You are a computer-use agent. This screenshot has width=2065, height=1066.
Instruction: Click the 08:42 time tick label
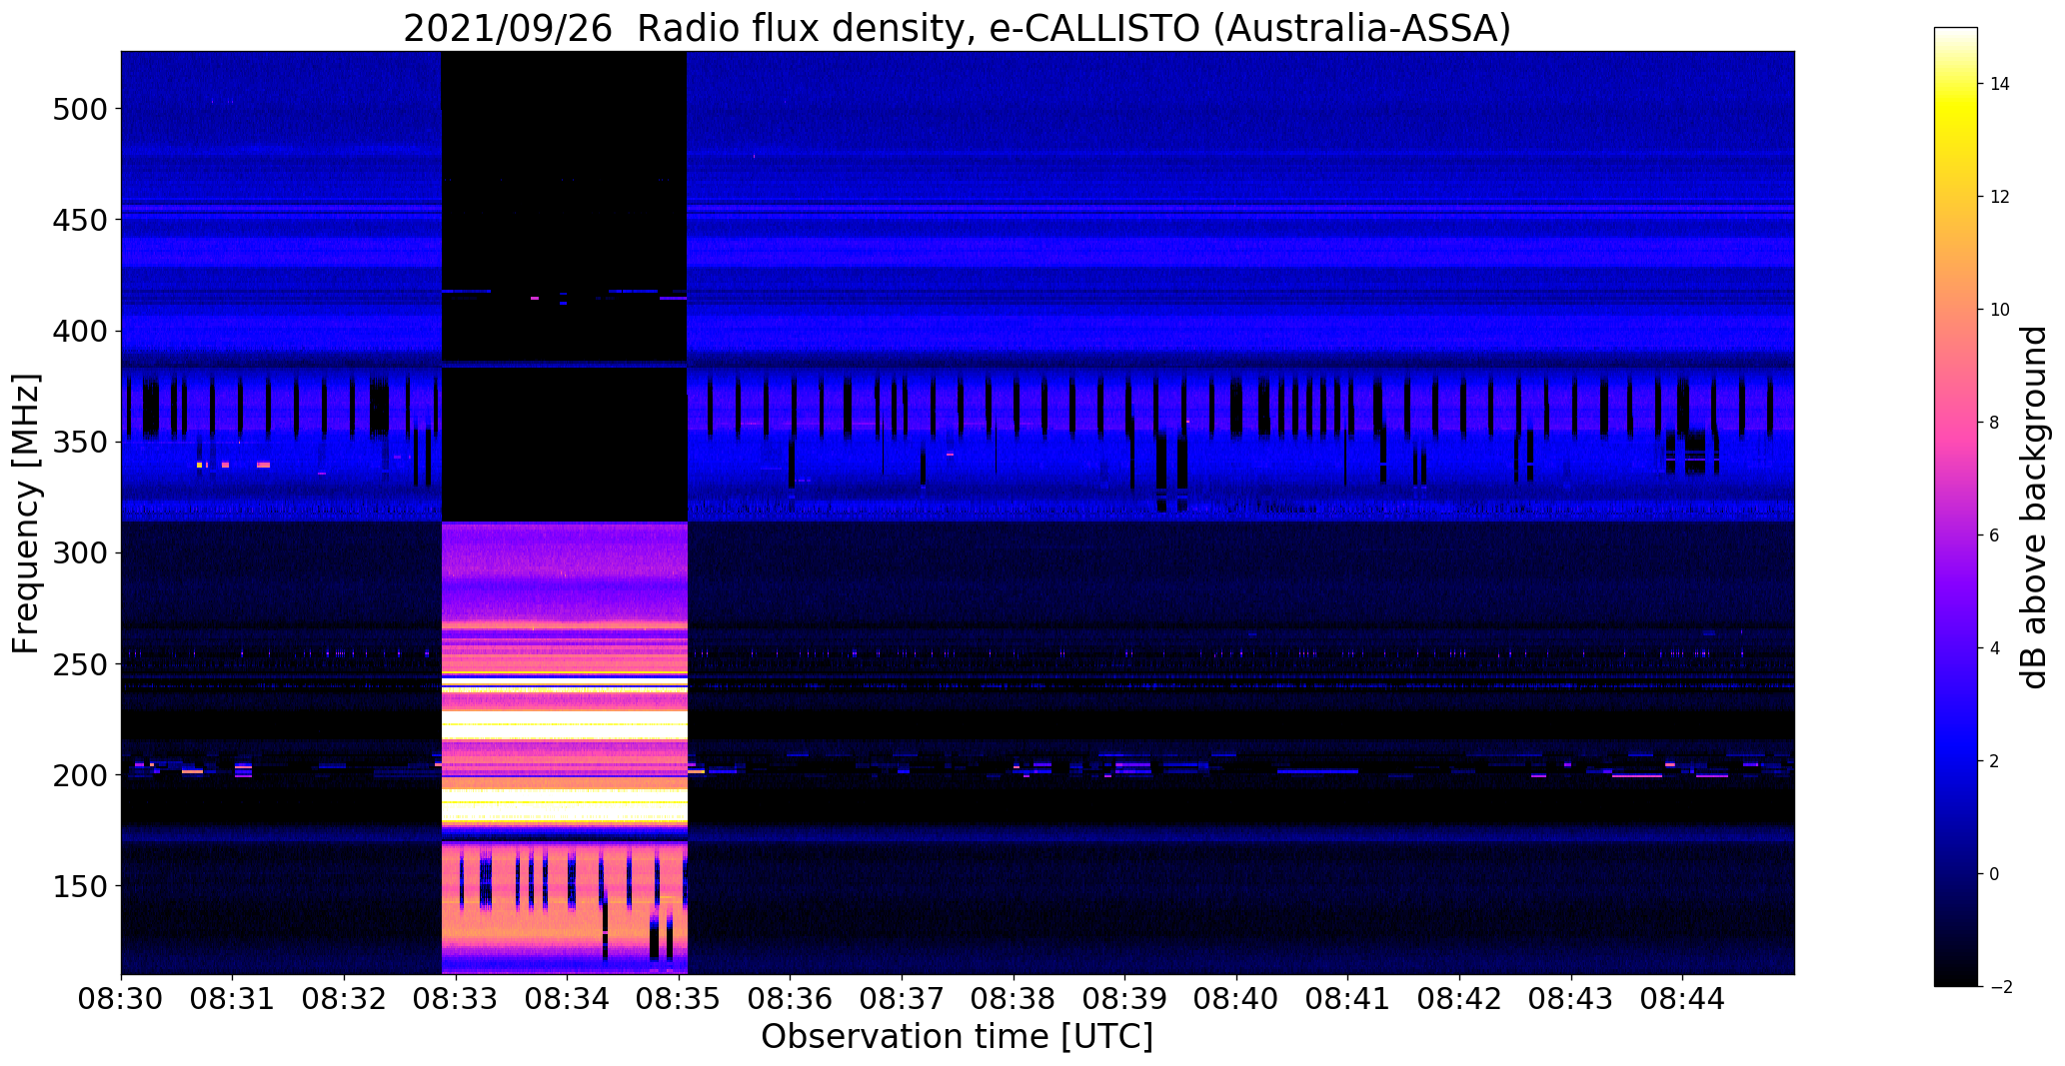tap(1460, 999)
